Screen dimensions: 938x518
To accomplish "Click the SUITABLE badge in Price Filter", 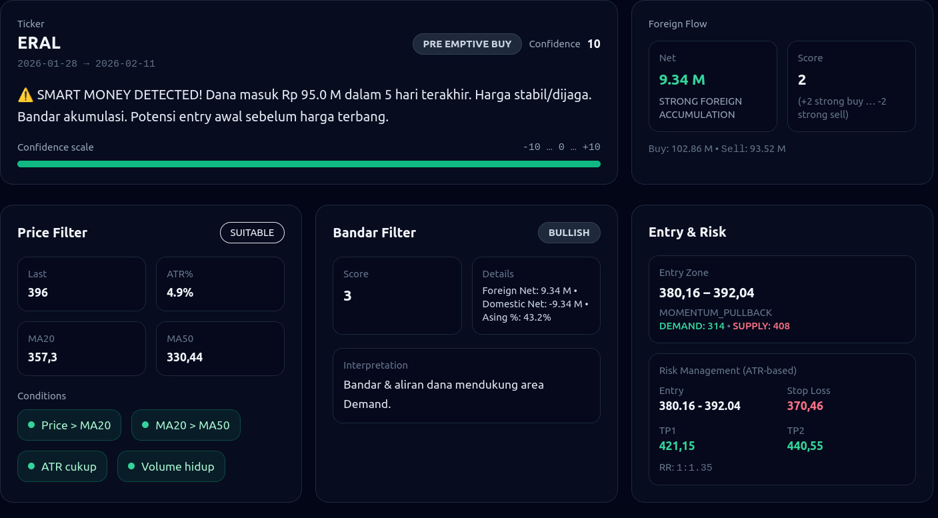I will 252,233.
